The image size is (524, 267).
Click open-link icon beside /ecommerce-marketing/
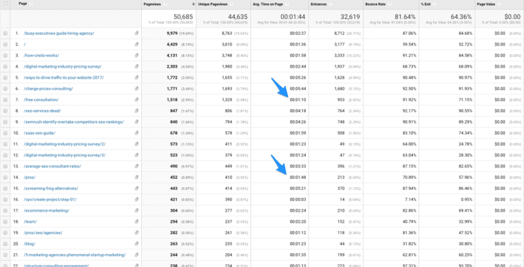(136, 210)
